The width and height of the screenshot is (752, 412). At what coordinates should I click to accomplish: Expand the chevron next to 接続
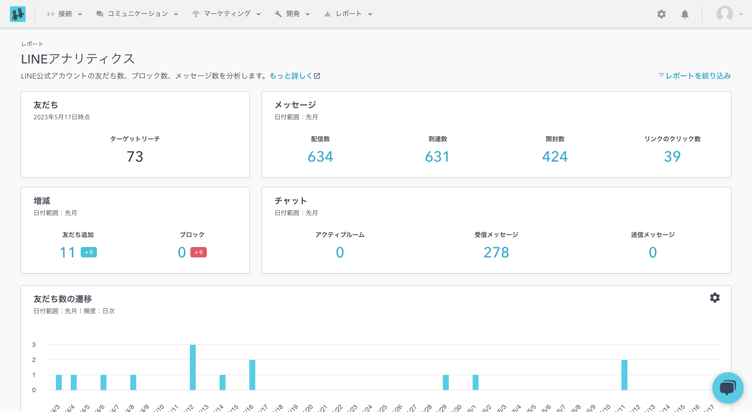click(80, 14)
